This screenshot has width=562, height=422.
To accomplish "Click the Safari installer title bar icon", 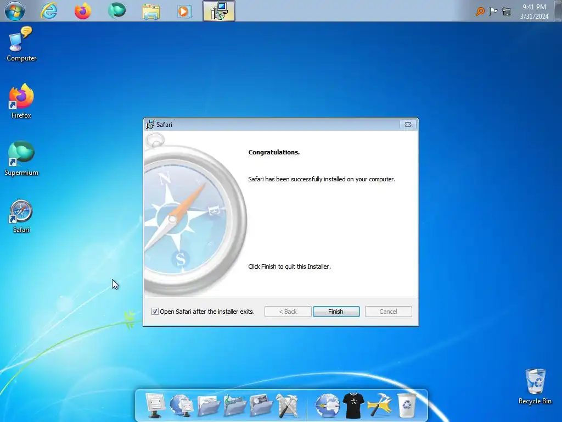I will tap(150, 125).
